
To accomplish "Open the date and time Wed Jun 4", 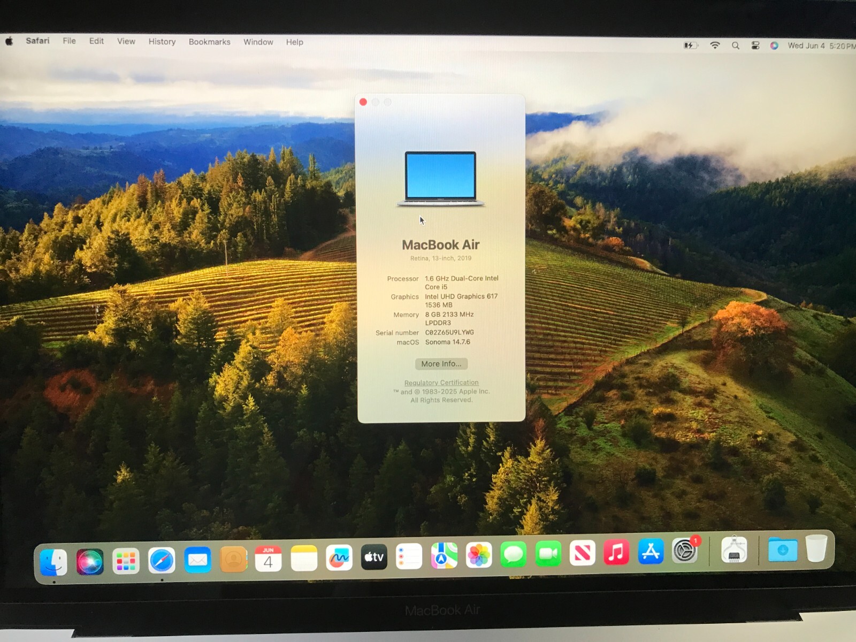I will (x=821, y=46).
